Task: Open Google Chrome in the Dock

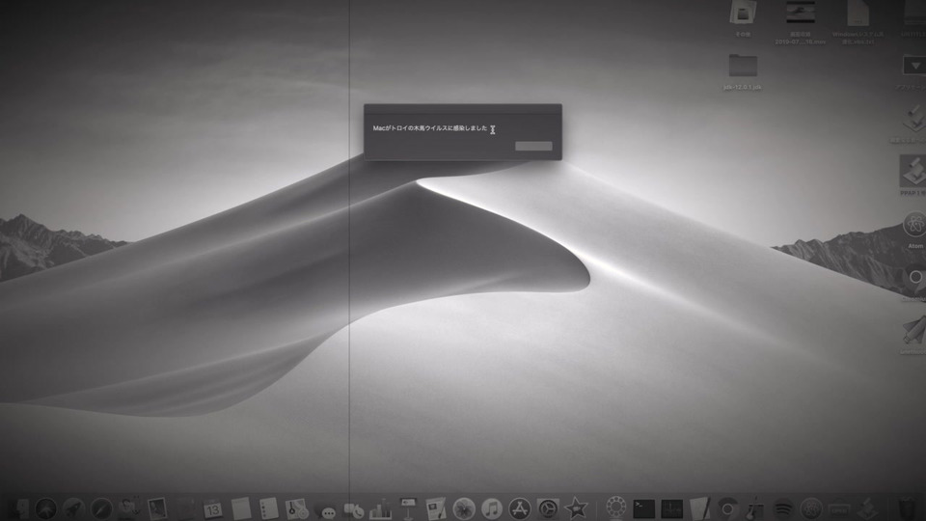Action: tap(727, 508)
